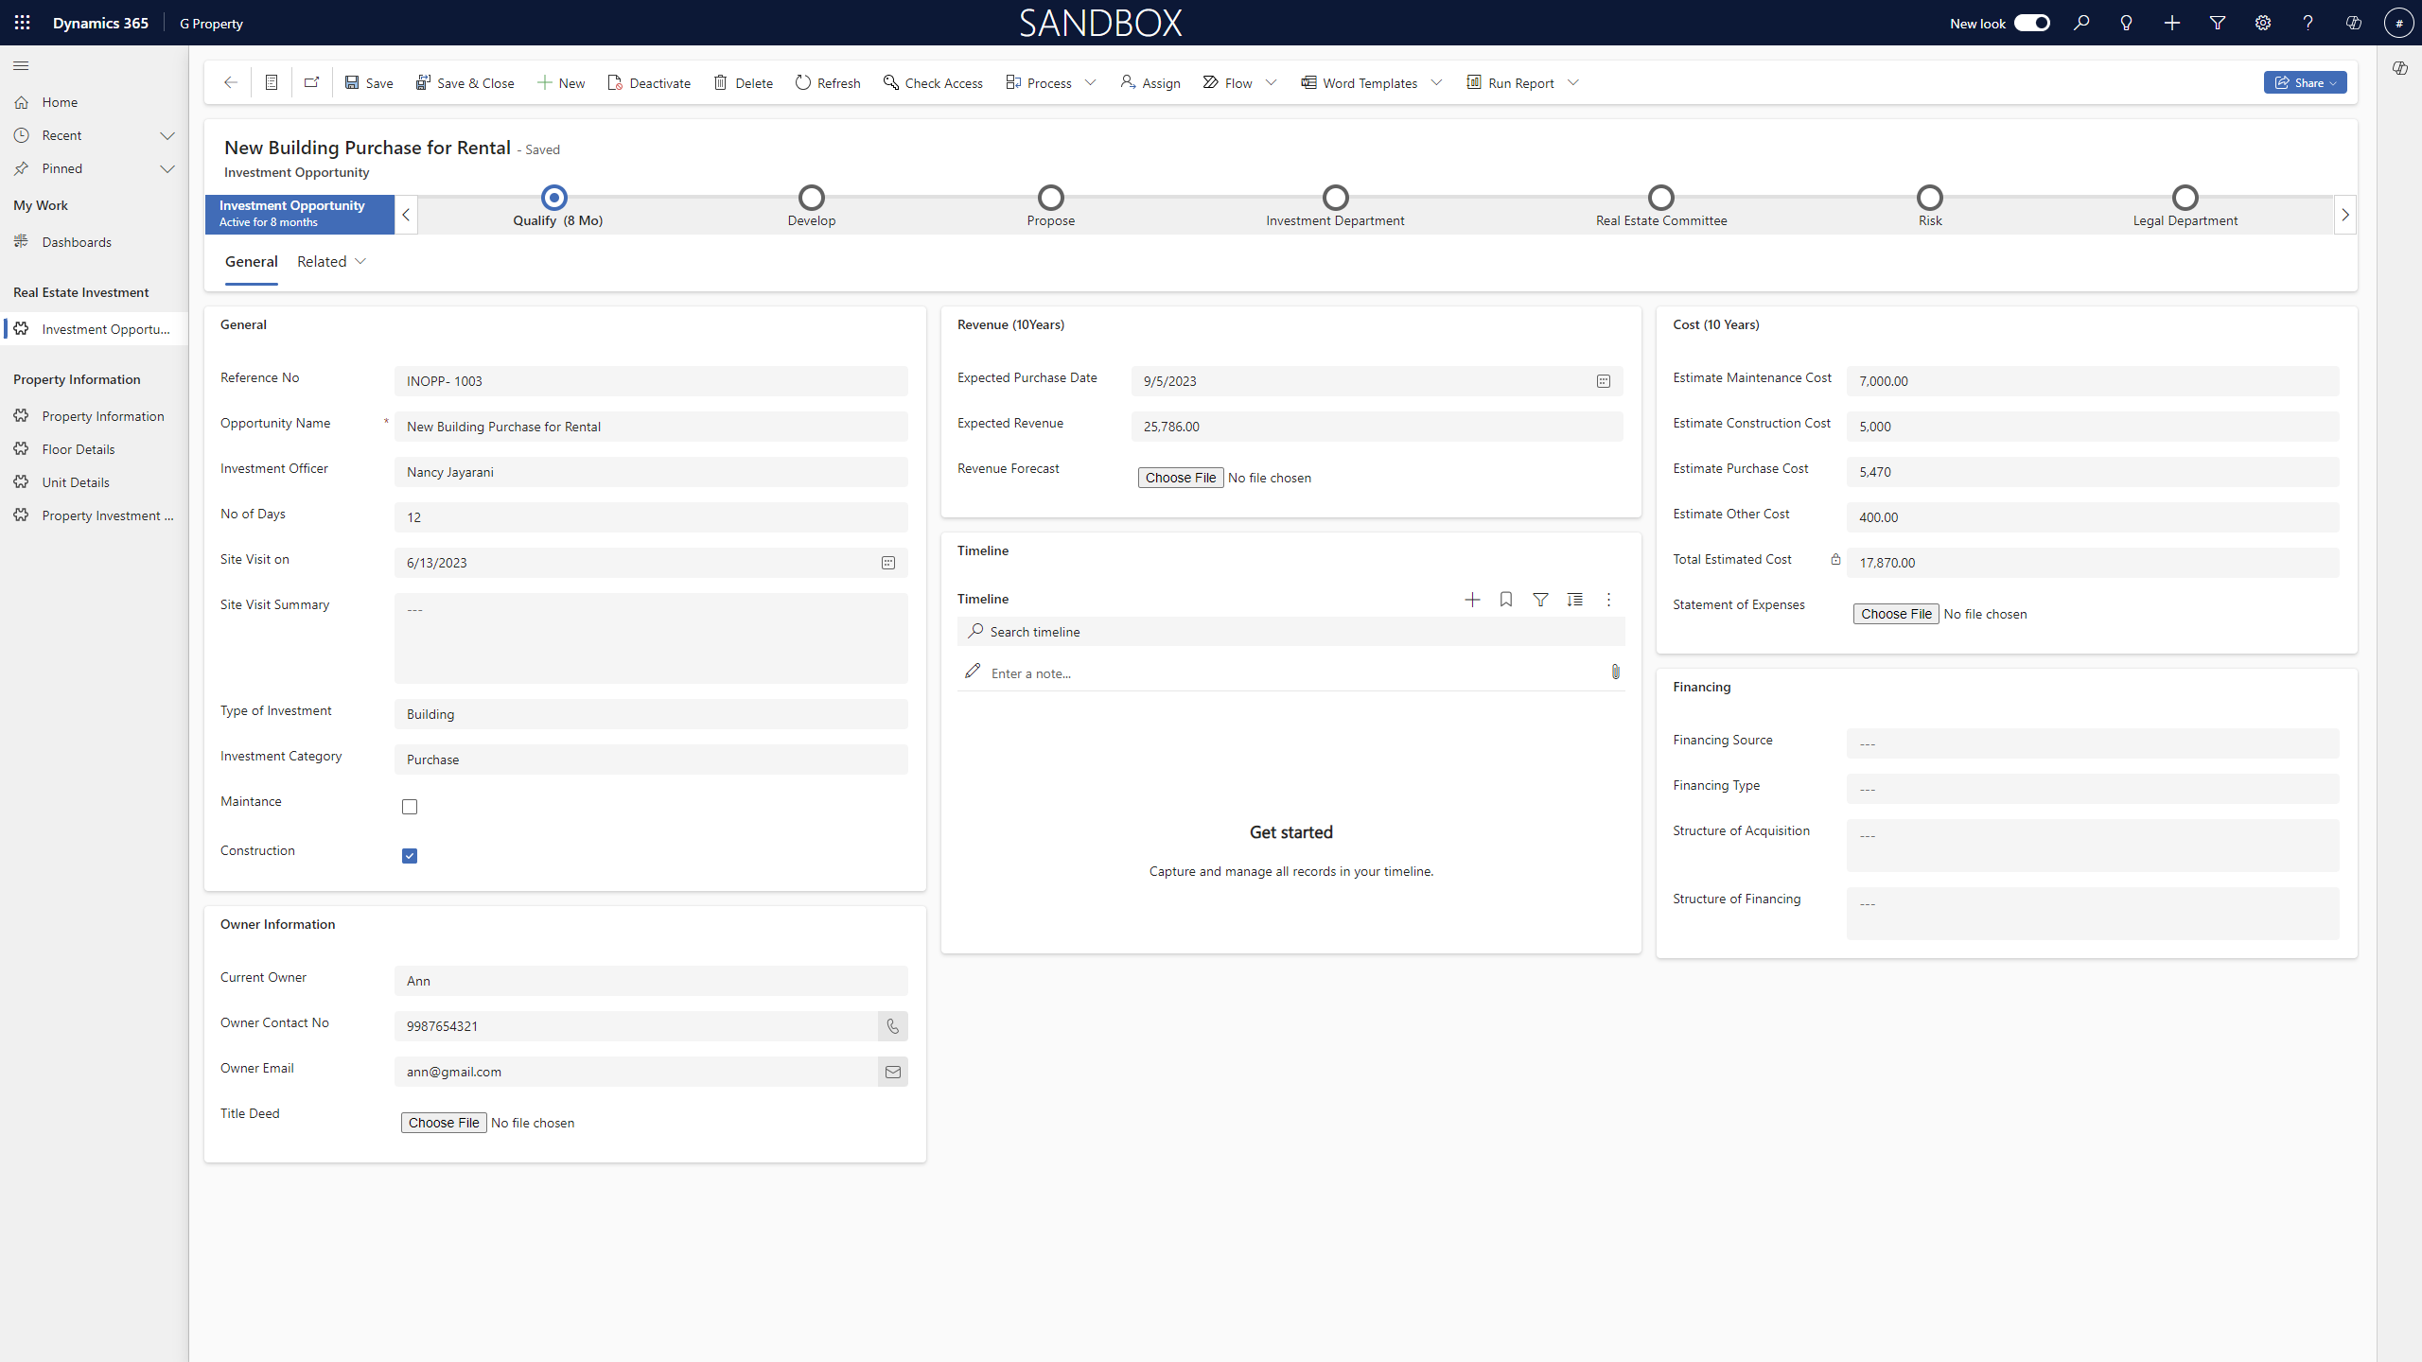Click the Refresh command icon
This screenshot has height=1362, width=2422.
[803, 83]
